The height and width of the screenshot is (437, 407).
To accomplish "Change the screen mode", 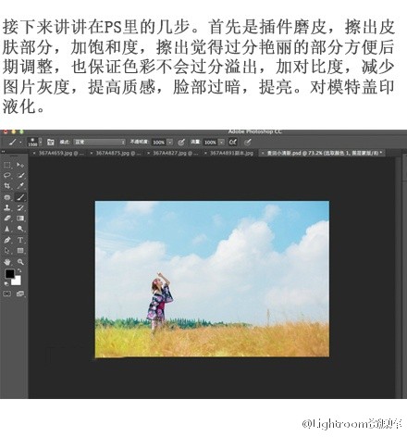I will (x=20, y=293).
